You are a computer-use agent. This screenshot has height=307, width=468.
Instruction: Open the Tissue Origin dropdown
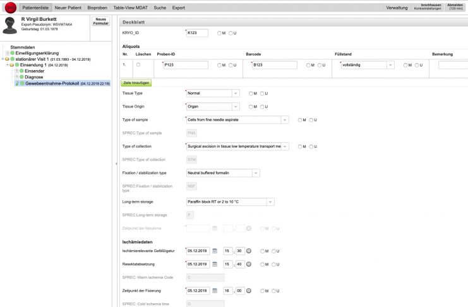click(236, 107)
